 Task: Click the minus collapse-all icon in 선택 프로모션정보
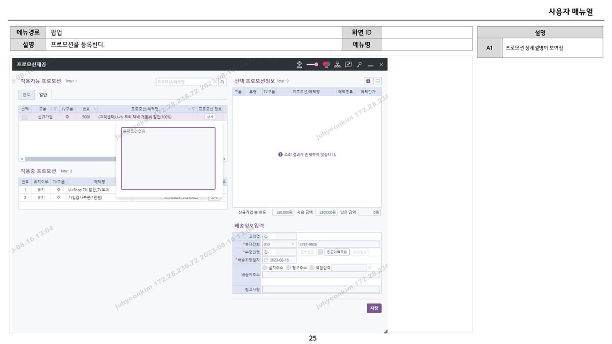point(377,81)
